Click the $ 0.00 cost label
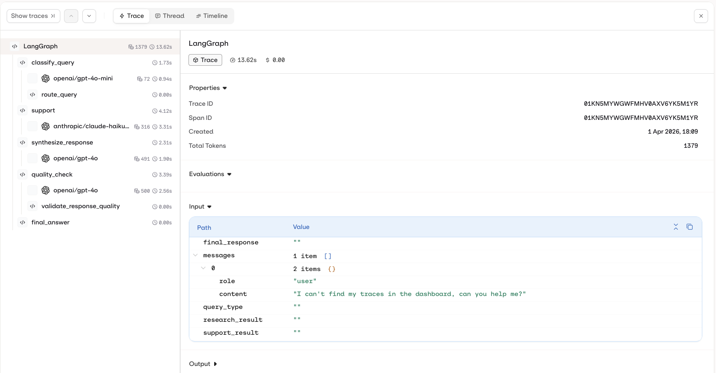The image size is (716, 373). (275, 60)
